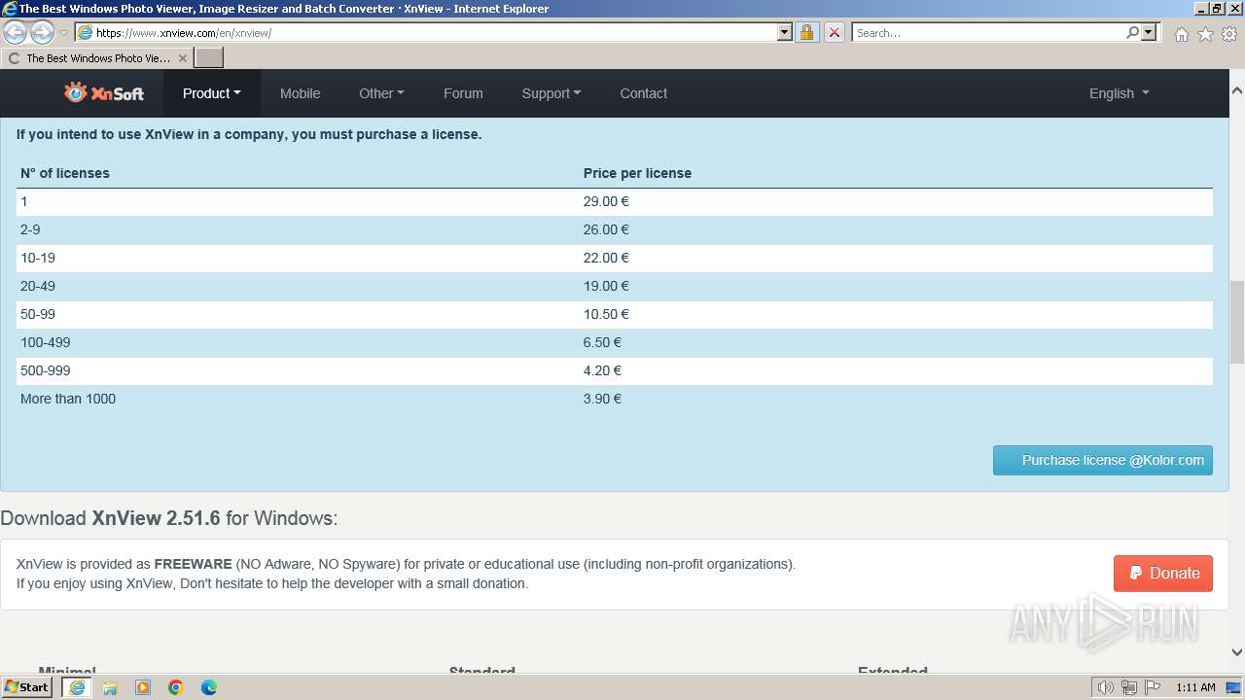
Task: Open the Windows Start button
Action: point(26,686)
